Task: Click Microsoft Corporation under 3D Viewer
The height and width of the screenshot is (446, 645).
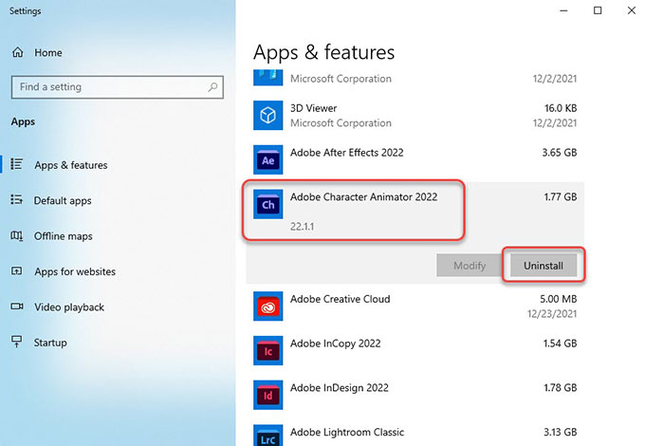Action: [x=341, y=123]
